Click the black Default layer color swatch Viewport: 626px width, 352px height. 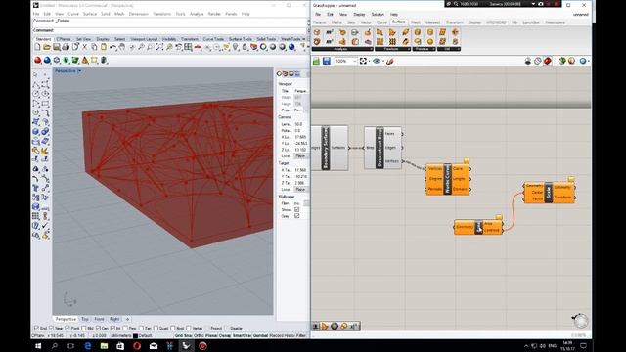tap(135, 335)
